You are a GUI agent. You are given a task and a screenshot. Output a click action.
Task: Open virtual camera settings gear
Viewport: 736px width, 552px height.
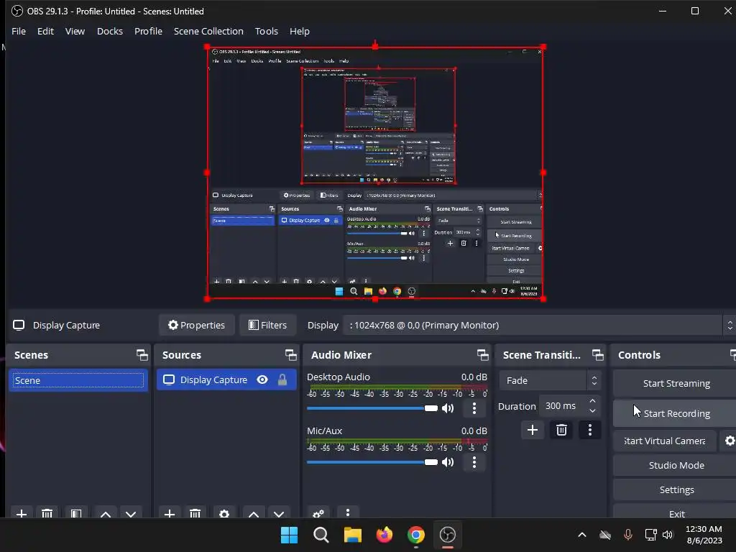(x=730, y=441)
